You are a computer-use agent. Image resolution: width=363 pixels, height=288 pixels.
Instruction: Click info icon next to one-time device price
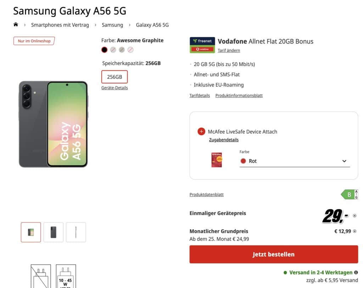tap(354, 216)
